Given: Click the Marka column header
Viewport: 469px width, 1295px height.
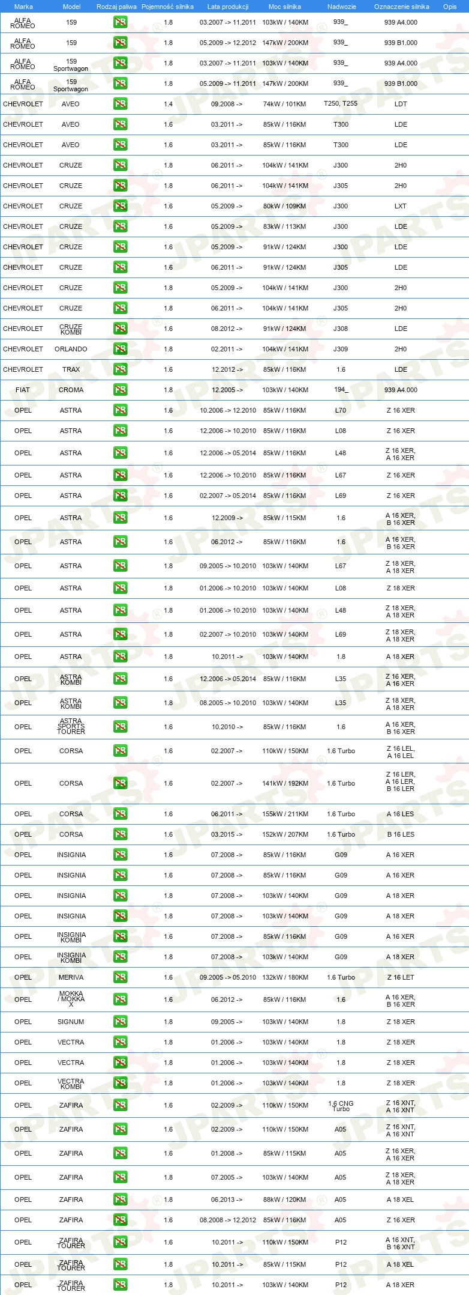Looking at the screenshot, I should click(x=23, y=7).
